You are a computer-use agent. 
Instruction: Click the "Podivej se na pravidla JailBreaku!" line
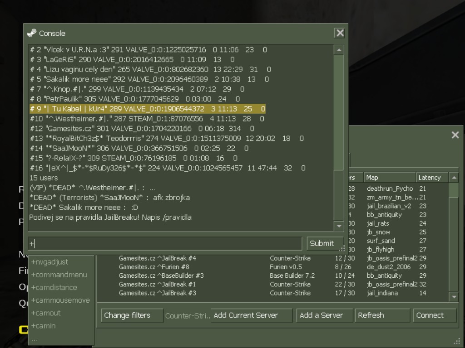[110, 217]
